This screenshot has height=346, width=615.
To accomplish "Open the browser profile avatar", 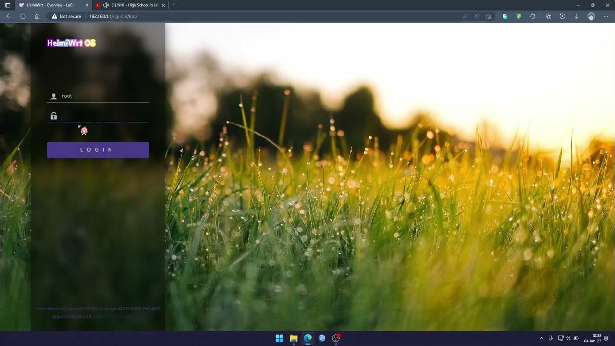I will [591, 16].
